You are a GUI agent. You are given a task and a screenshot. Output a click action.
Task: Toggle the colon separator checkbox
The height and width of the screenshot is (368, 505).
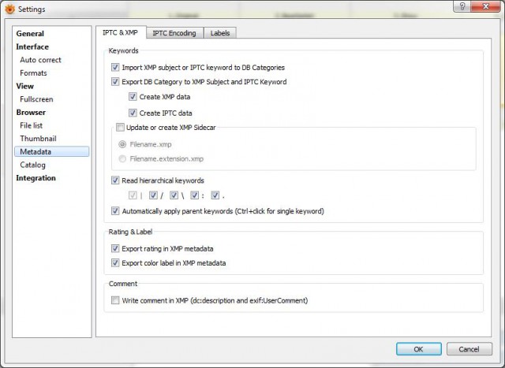[x=195, y=195]
